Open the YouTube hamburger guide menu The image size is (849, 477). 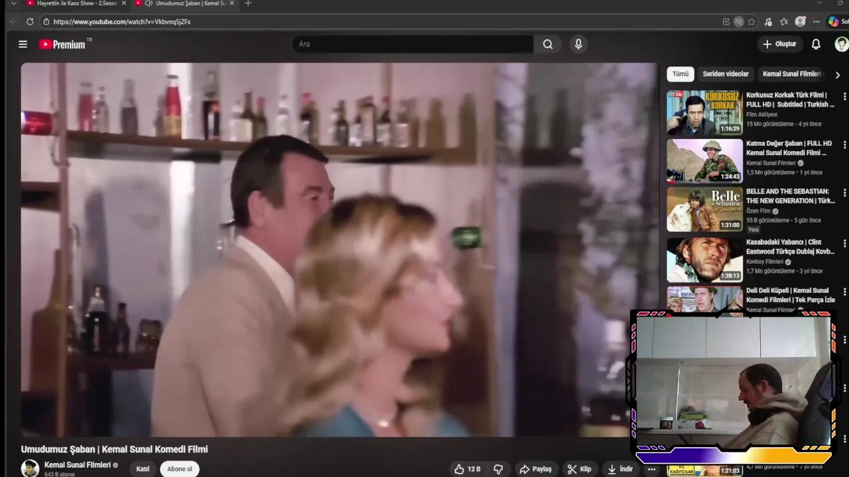(23, 44)
